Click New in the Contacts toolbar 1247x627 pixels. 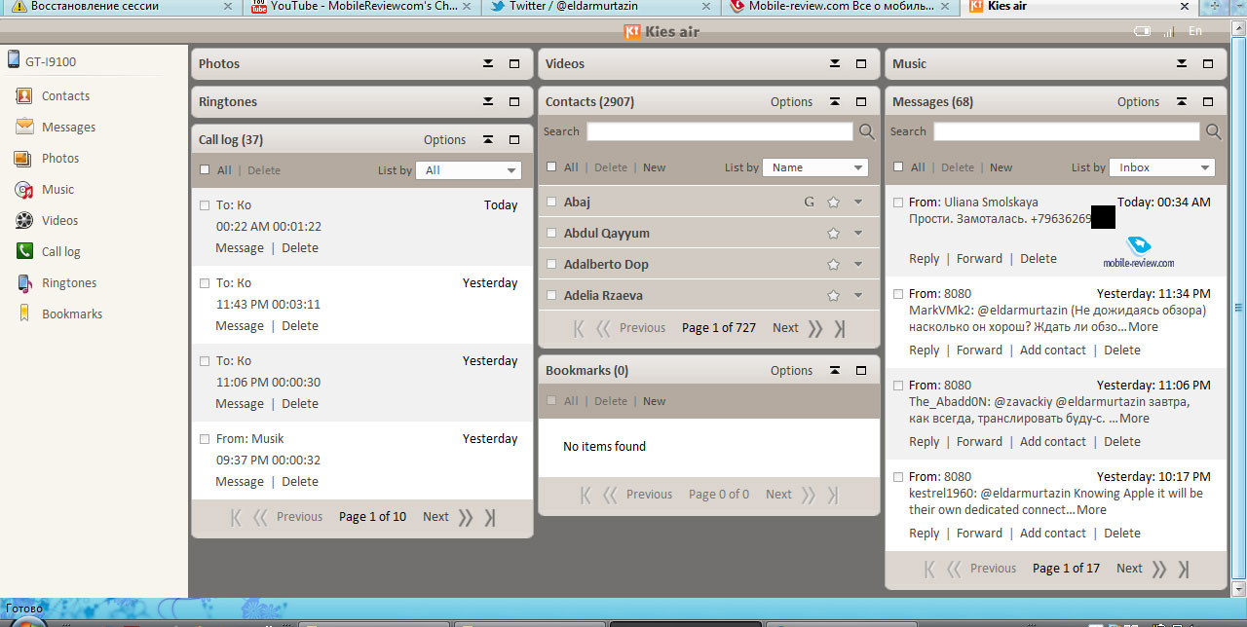coord(655,167)
